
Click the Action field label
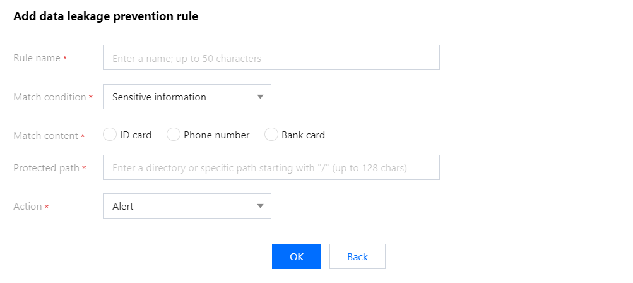[28, 207]
